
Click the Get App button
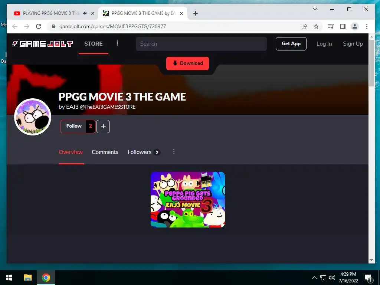tap(291, 44)
